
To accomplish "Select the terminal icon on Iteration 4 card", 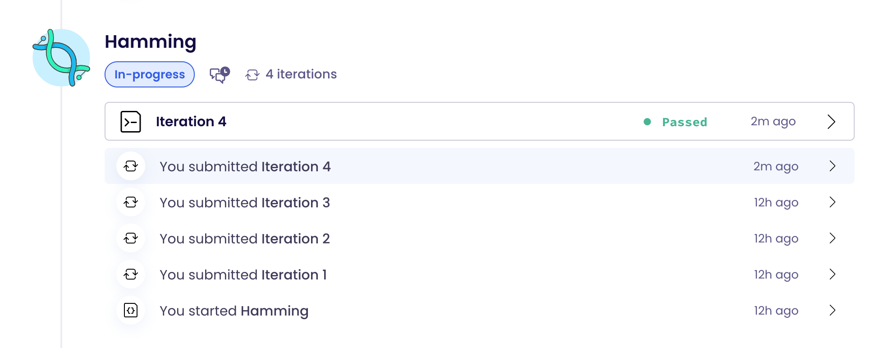I will pos(130,121).
